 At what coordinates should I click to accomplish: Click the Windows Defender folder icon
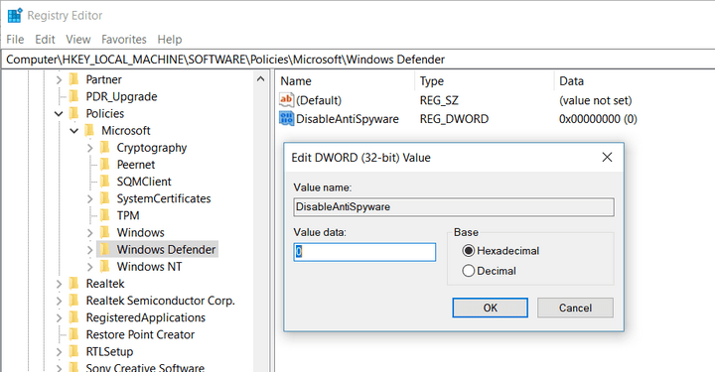click(x=105, y=250)
